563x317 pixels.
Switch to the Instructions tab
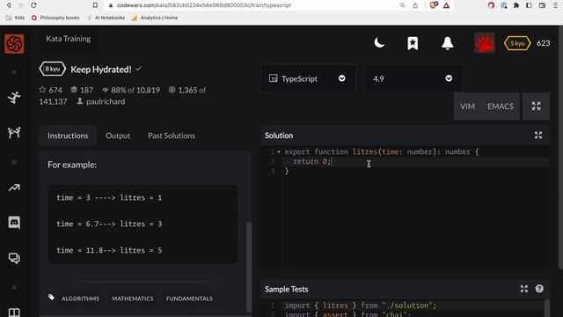[x=68, y=136]
